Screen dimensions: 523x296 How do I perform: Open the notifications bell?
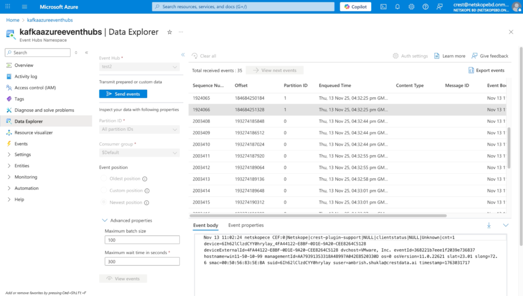pyautogui.click(x=397, y=7)
